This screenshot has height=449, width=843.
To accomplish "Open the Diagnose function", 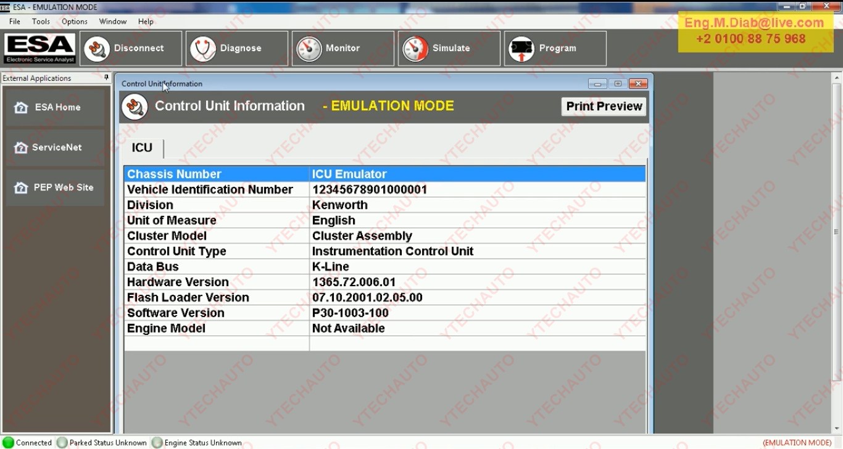I will pos(236,48).
